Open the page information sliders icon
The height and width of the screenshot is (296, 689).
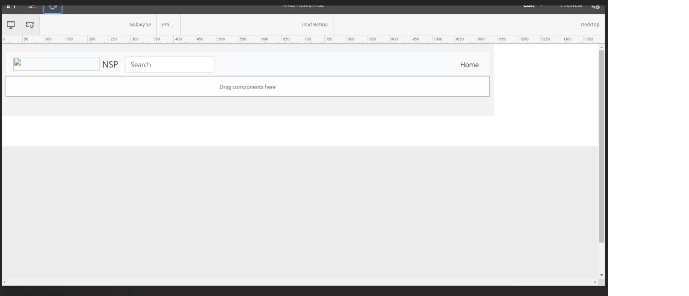coord(32,6)
